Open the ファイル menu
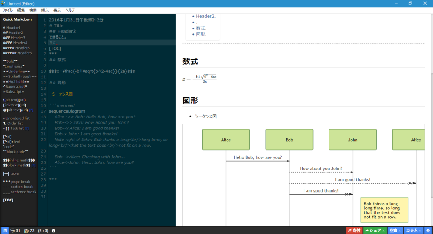The width and height of the screenshot is (433, 234). (8, 10)
